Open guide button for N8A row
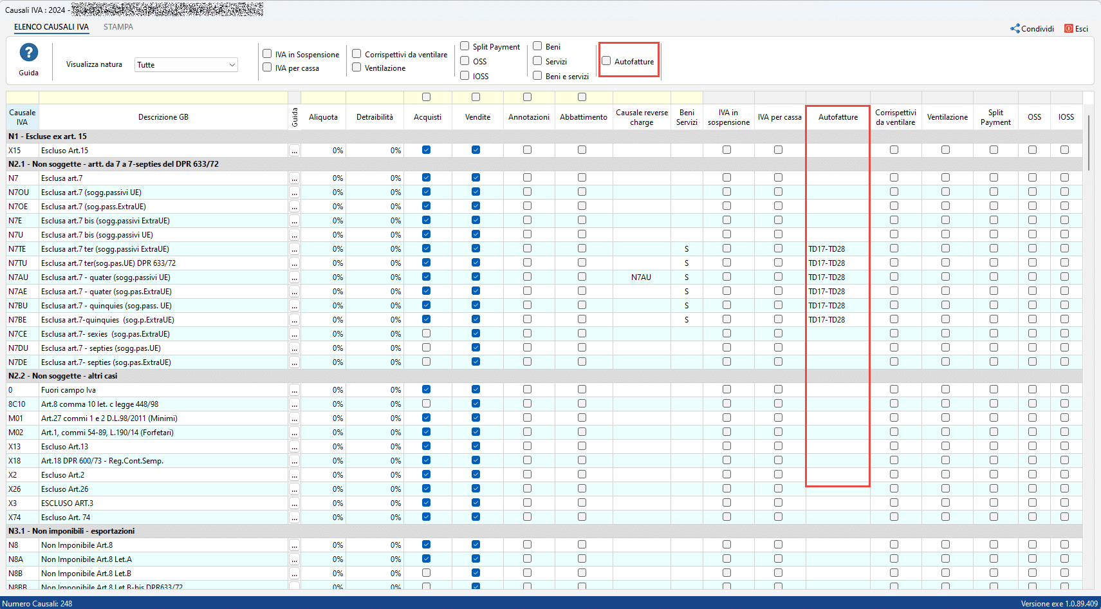The height and width of the screenshot is (609, 1101). [x=294, y=559]
